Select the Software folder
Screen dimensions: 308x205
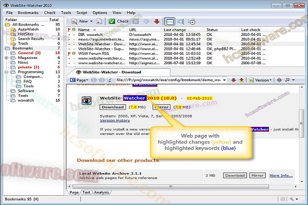(x=26, y=91)
